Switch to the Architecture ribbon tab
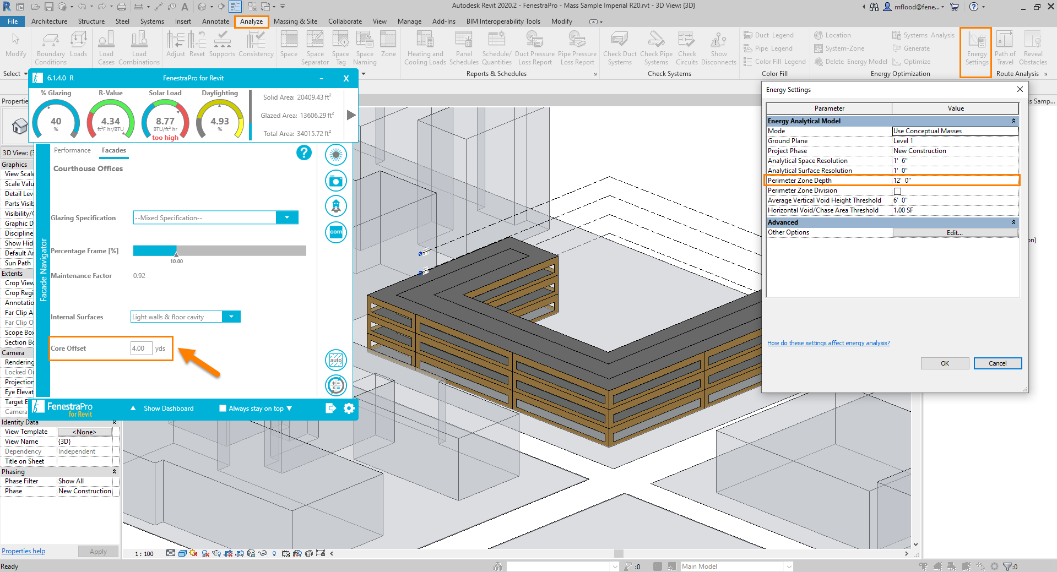Image resolution: width=1057 pixels, height=572 pixels. (x=49, y=21)
